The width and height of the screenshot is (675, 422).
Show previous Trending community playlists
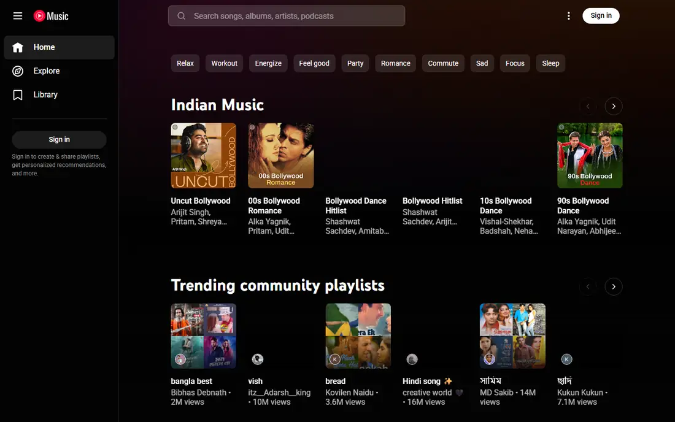[x=588, y=286]
